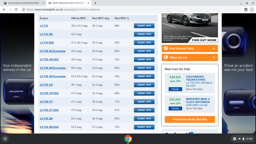Click the pound icon beside Value my car
256x144 pixels.
tap(166, 57)
